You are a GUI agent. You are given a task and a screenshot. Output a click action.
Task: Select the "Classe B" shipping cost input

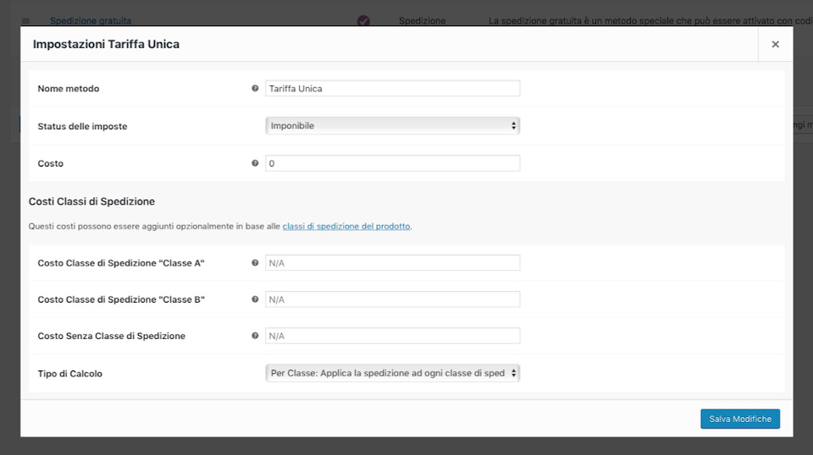click(392, 299)
